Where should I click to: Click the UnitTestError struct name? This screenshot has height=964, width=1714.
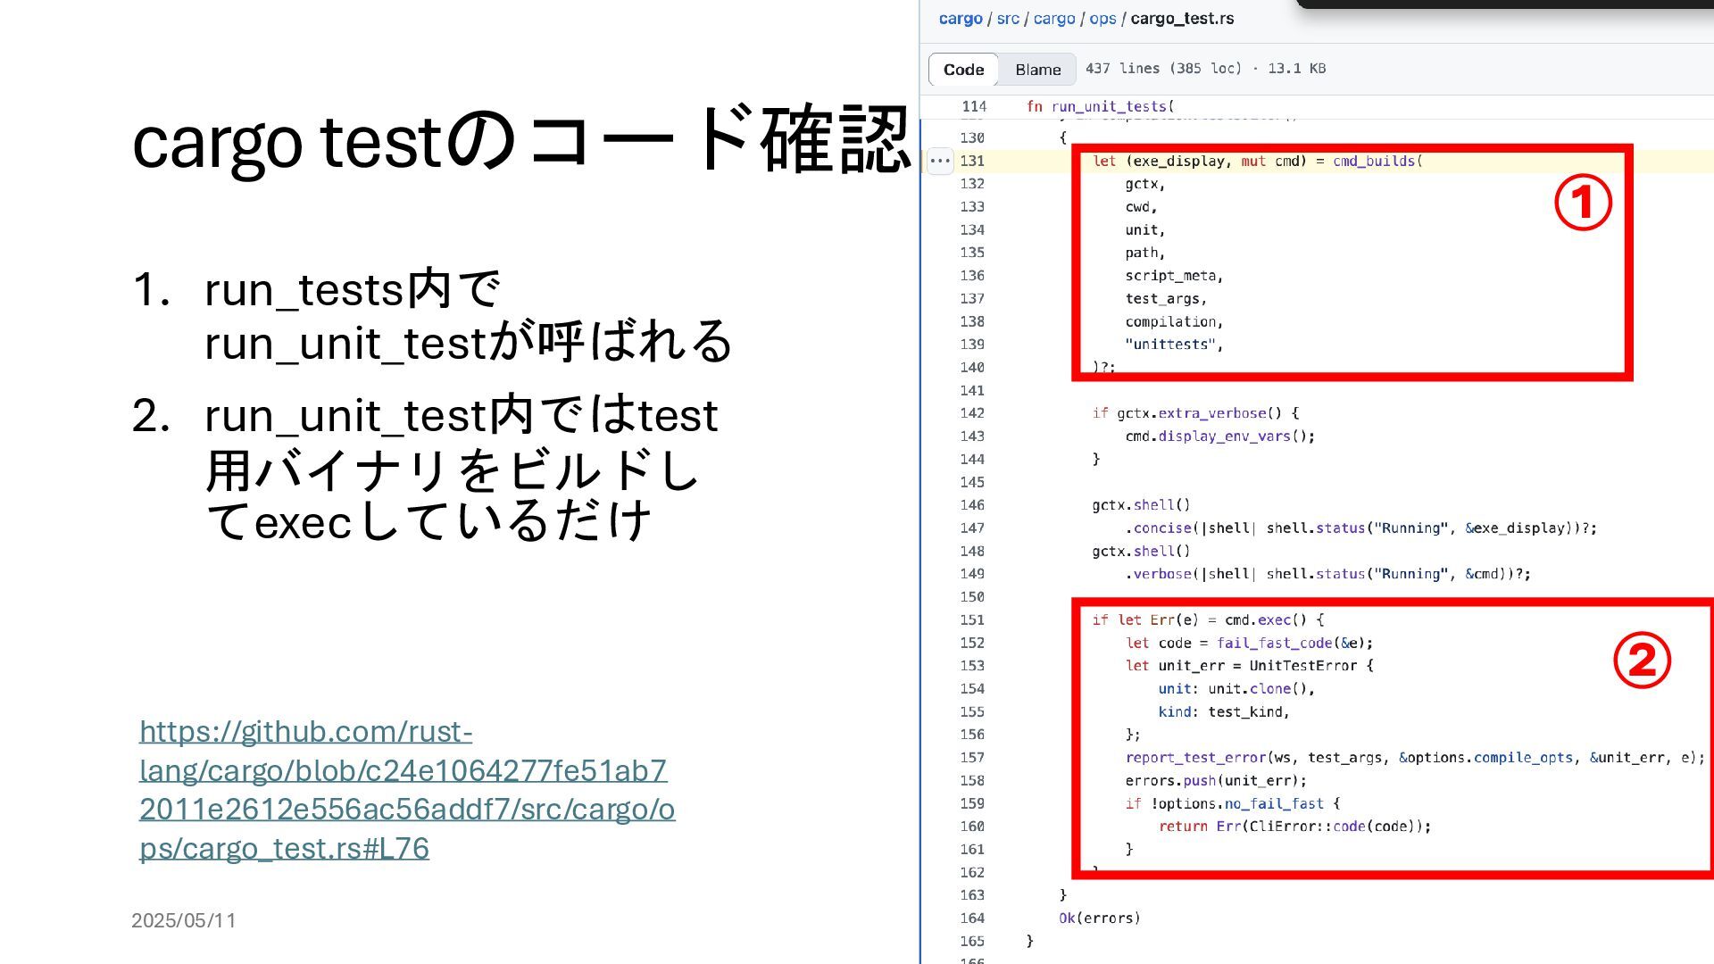click(x=1302, y=666)
